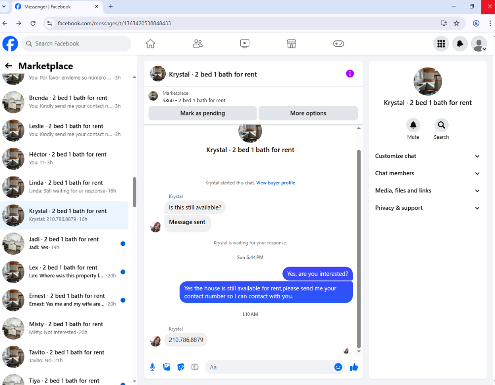Image resolution: width=495 pixels, height=385 pixels.
Task: Click Krystal's avatar beside 210.786.8879
Action: pos(155,341)
